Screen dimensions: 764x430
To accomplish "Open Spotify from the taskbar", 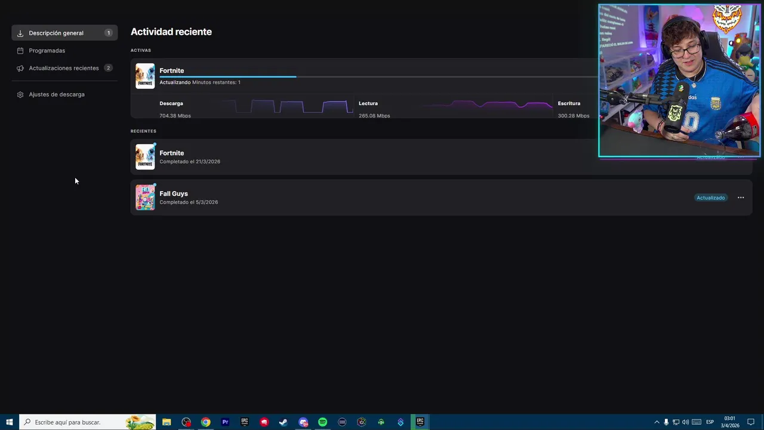I will pos(322,422).
